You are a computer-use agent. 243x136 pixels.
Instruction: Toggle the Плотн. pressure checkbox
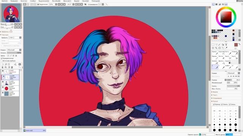pos(222,105)
